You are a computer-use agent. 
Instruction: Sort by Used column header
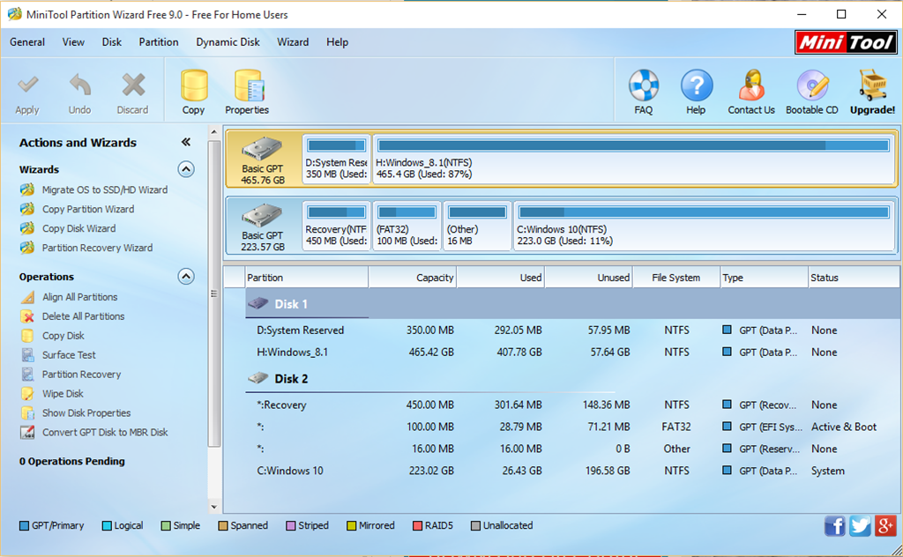coord(501,278)
